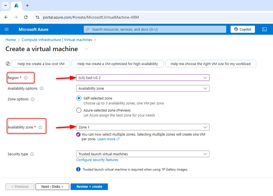Viewport: 273px width, 196px height.
Task: Show the Availability options info icon
Action: point(42,88)
